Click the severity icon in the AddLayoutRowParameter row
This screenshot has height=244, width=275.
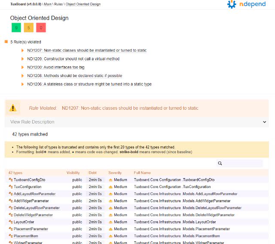[x=110, y=194]
